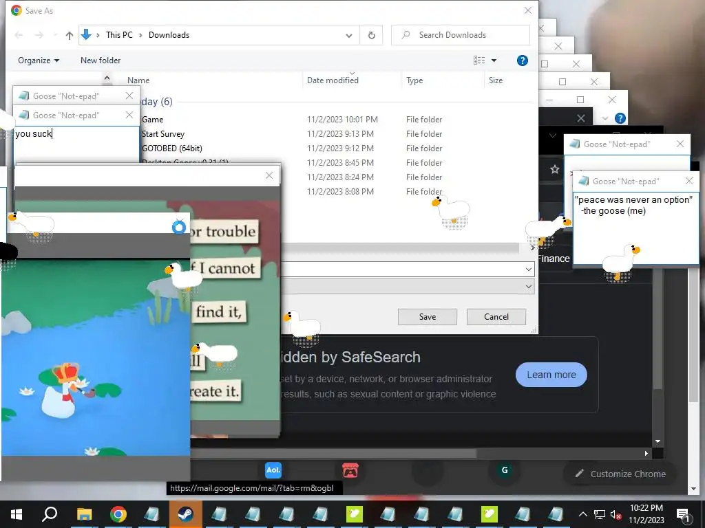Open the Aol shortcut on the Chrome page

pyautogui.click(x=273, y=470)
